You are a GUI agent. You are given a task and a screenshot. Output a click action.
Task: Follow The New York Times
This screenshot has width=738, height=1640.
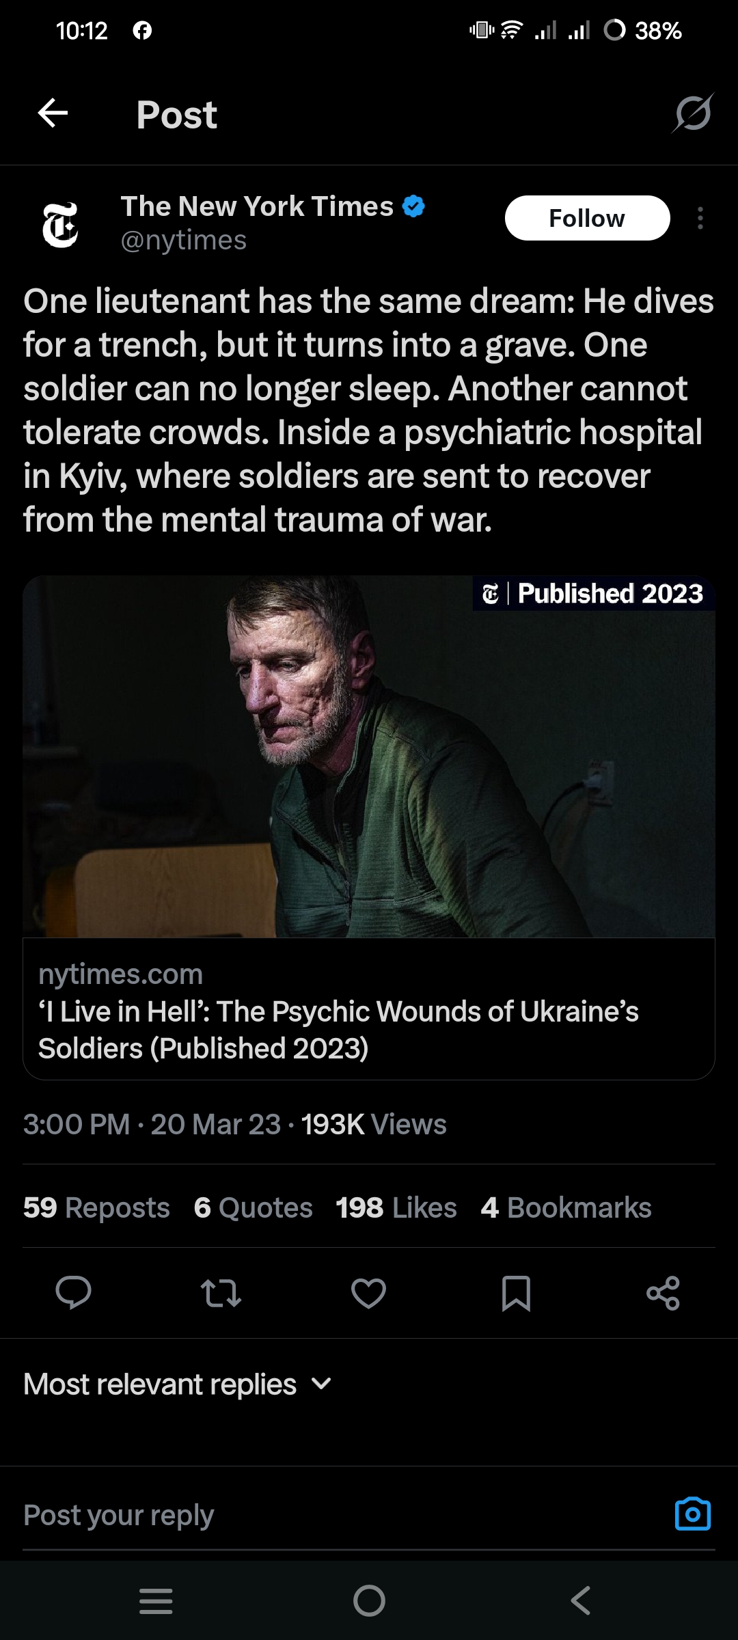tap(587, 218)
